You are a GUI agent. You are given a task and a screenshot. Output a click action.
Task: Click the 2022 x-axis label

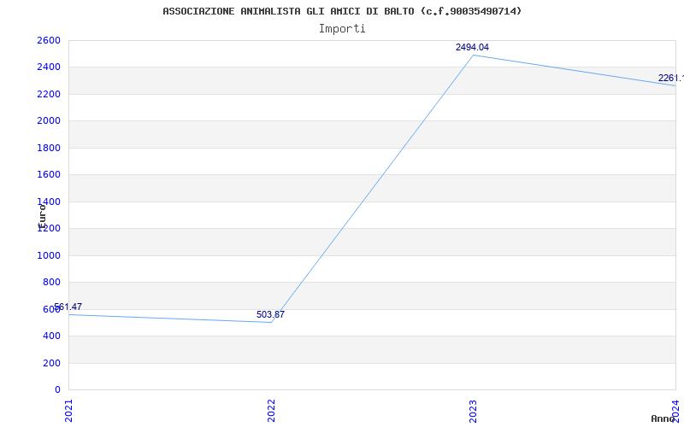tap(271, 411)
